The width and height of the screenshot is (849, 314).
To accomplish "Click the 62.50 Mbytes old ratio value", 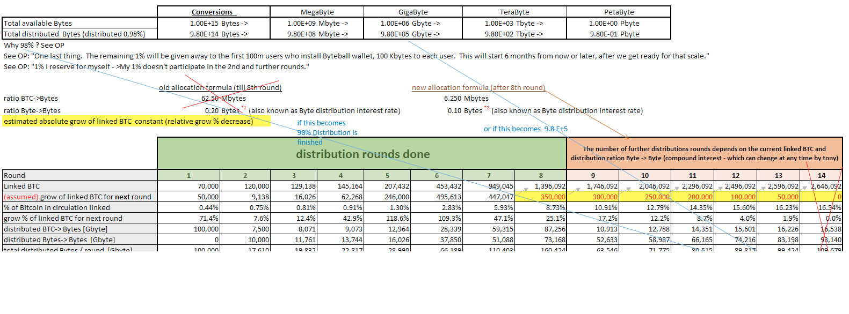I will (223, 98).
